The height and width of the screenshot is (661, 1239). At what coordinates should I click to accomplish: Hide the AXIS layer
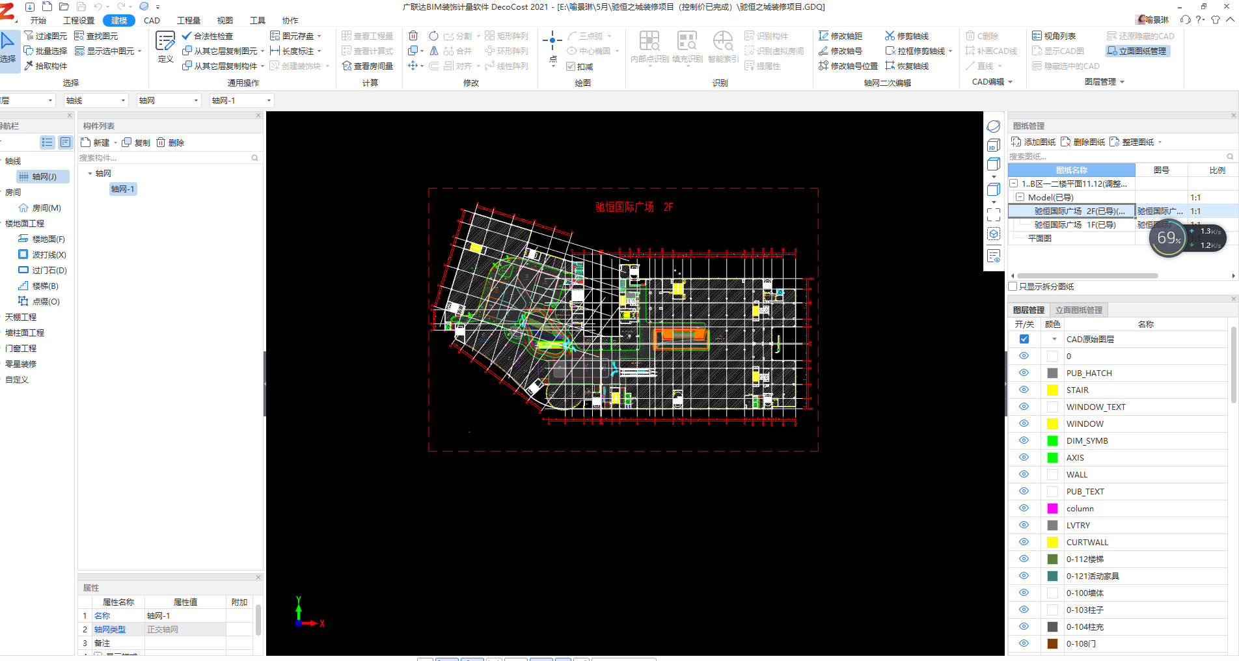[1024, 457]
